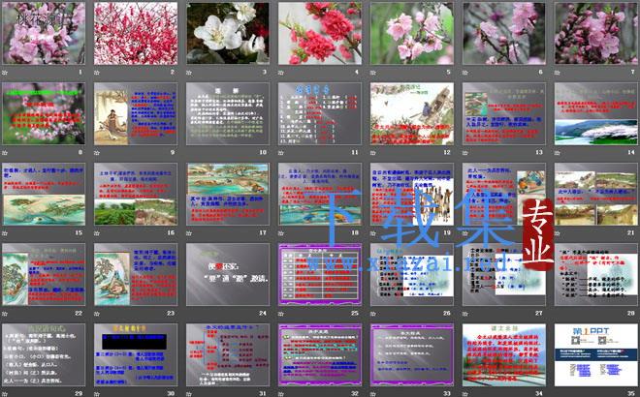This screenshot has height=397, width=640.
Task: Select slide 1 titled 桃花源记
Action: tap(44, 34)
